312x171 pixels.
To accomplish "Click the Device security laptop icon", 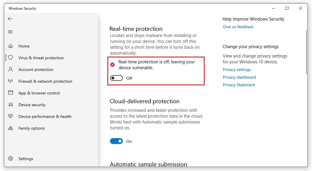I will 11,105.
